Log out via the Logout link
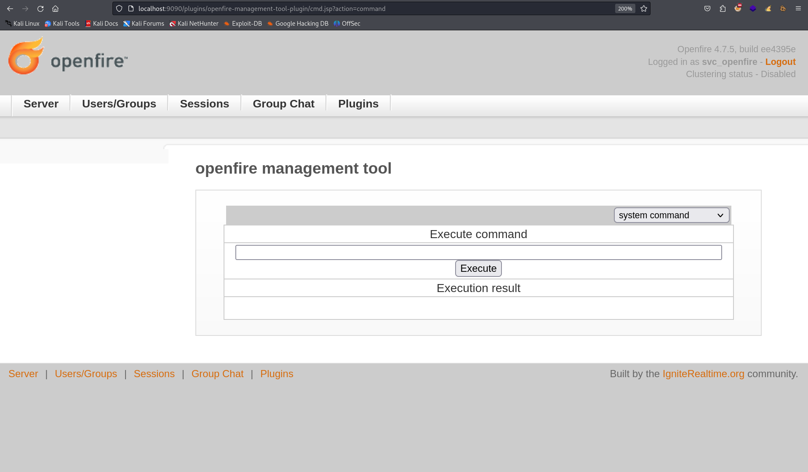Viewport: 808px width, 472px height. pos(780,62)
